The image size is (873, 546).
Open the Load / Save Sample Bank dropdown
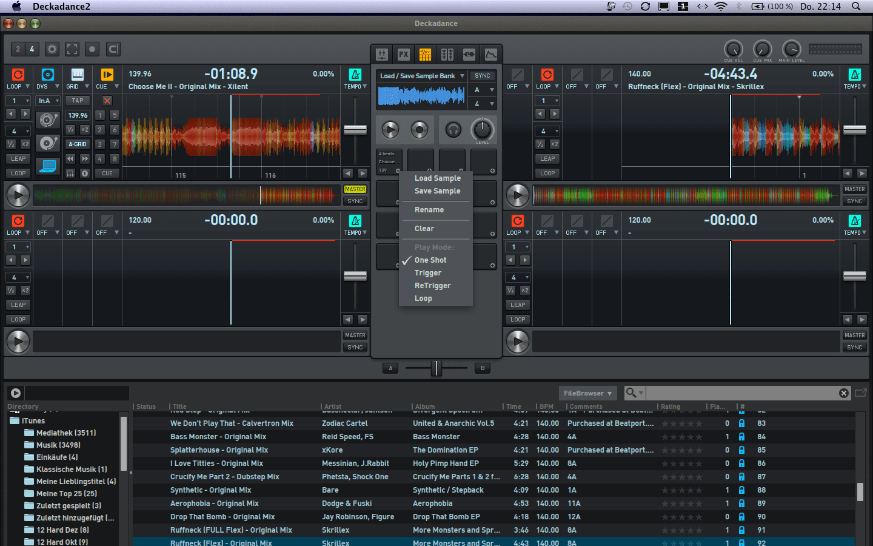pyautogui.click(x=422, y=76)
